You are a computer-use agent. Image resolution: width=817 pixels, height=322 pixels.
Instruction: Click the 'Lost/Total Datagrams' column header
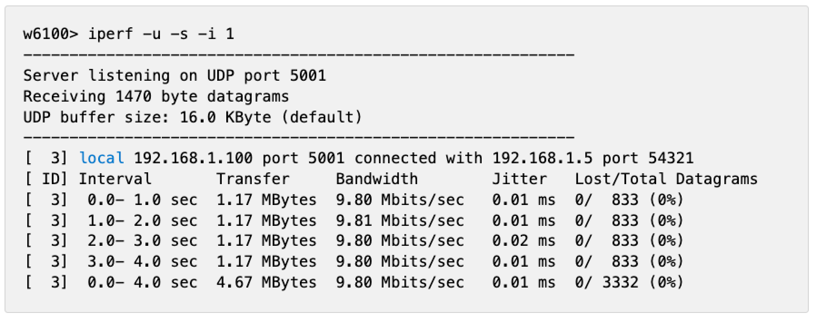click(666, 179)
